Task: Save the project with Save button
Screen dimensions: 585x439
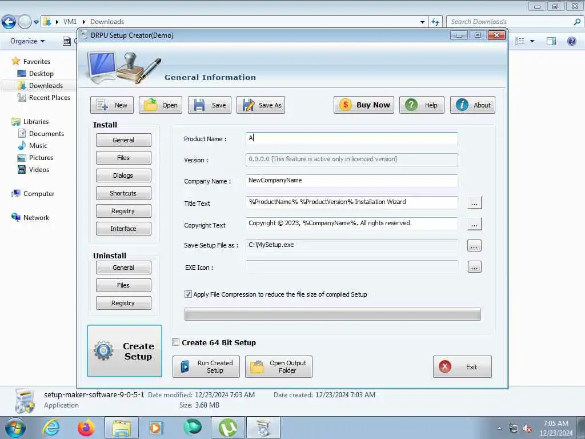Action: 209,105
